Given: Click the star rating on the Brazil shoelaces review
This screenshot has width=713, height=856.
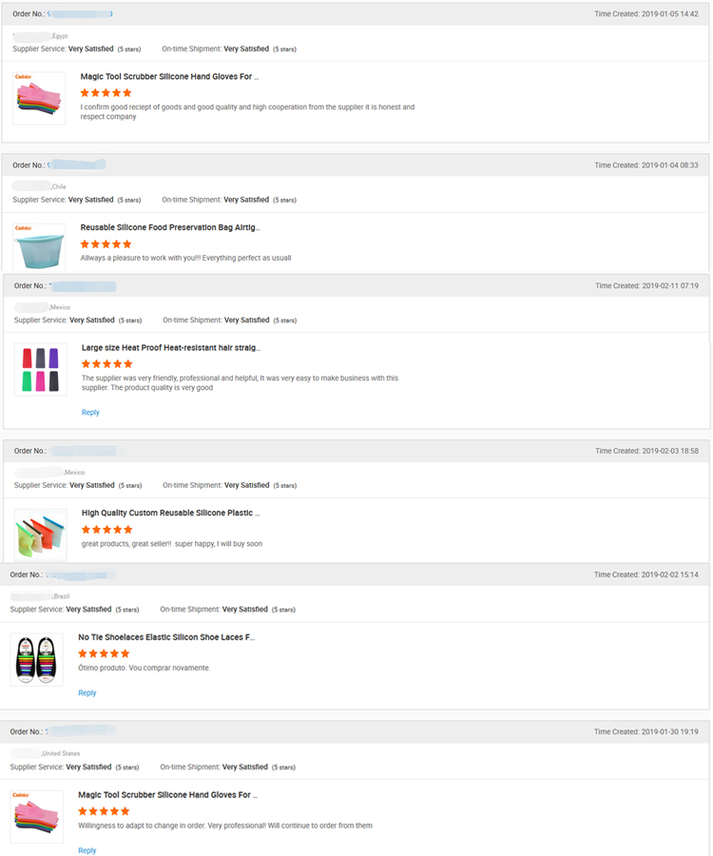Looking at the screenshot, I should tap(104, 653).
